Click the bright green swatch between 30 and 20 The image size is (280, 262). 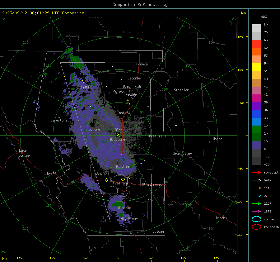tap(256, 129)
